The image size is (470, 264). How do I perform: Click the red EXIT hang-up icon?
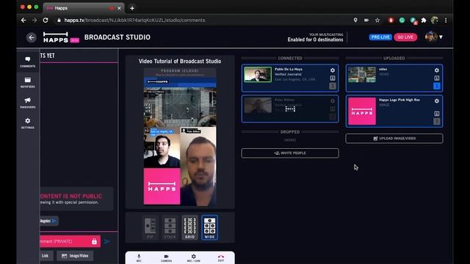(x=221, y=258)
